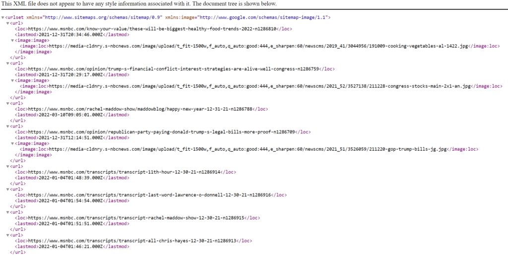Click lastmod 2022-03-10T09:05:01.000Z
This screenshot has width=508, height=256.
tap(71, 115)
